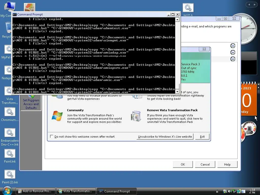Click the sidebar window tray icon
260x195 pixels.
pos(243,191)
